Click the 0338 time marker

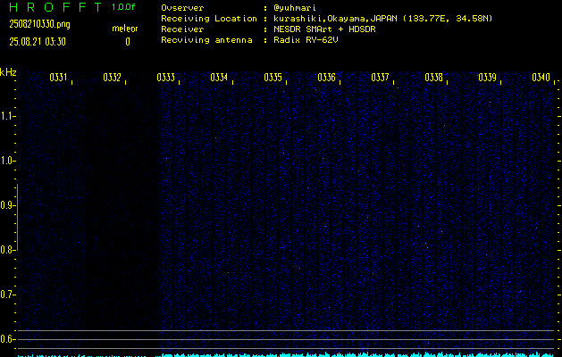pos(433,78)
